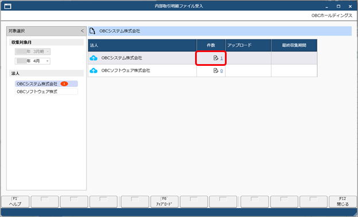Click file icon in OBCシステム件数 cell
The image size is (358, 217).
pyautogui.click(x=216, y=58)
